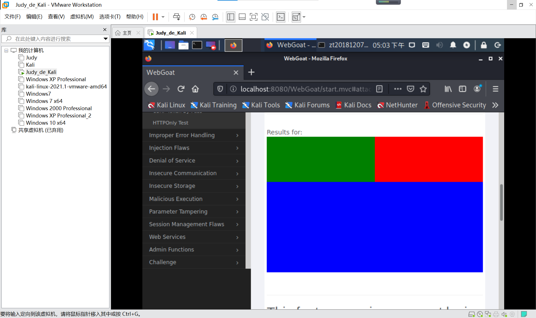Screen dimensions: 536x318
Task: Switch to the 主页 home tab
Action: click(x=127, y=33)
